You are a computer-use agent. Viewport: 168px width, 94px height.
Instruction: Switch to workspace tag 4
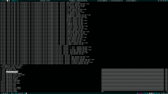click(x=5, y=1)
